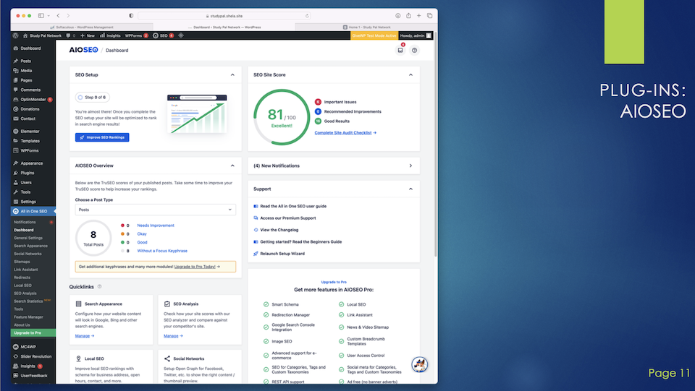Open Elementor from the WordPress sidebar
The image size is (695, 391).
pyautogui.click(x=30, y=131)
